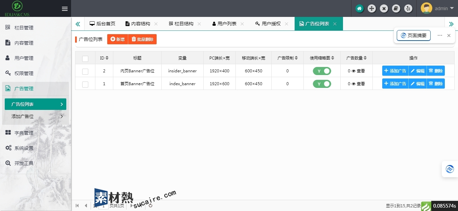Click the book icon in top header
458x211 pixels.
(396, 9)
